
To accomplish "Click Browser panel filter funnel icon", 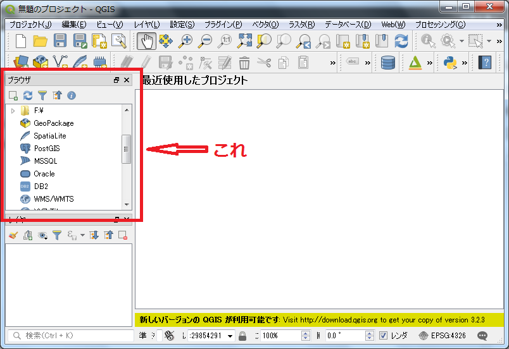I will click(42, 95).
